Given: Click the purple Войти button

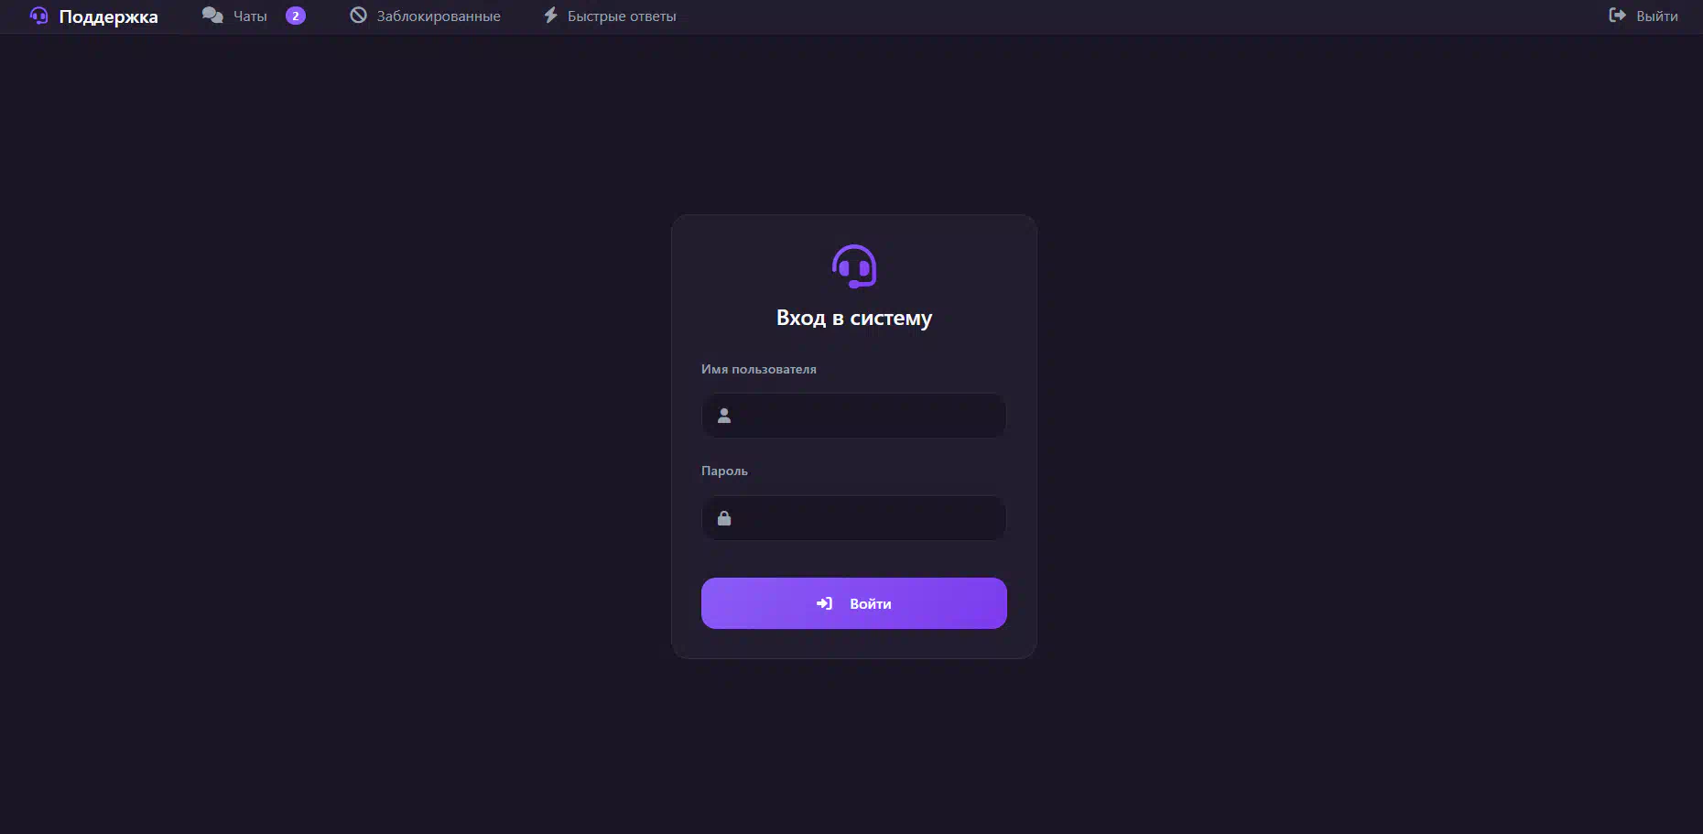Looking at the screenshot, I should pos(854,603).
